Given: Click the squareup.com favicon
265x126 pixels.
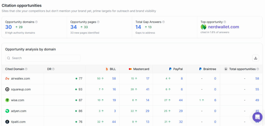Looking at the screenshot, I should [x=7, y=89].
